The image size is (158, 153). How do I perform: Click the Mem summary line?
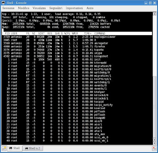click(x=56, y=24)
